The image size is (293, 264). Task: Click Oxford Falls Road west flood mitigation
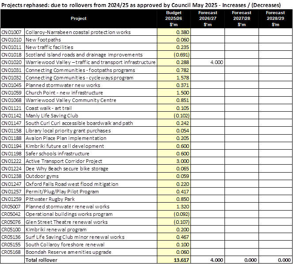tap(72, 184)
